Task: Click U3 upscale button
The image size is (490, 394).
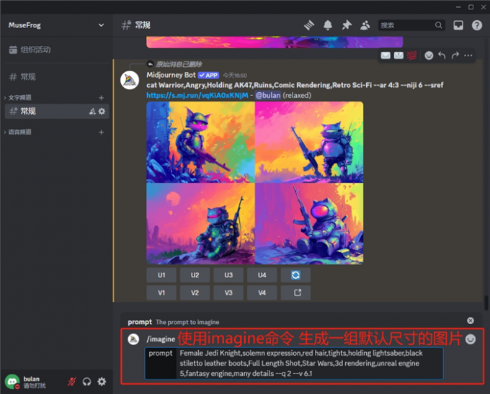Action: click(228, 275)
